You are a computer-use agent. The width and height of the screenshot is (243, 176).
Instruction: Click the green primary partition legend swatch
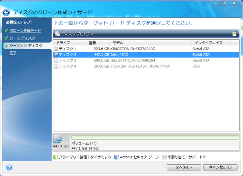pos(55,157)
